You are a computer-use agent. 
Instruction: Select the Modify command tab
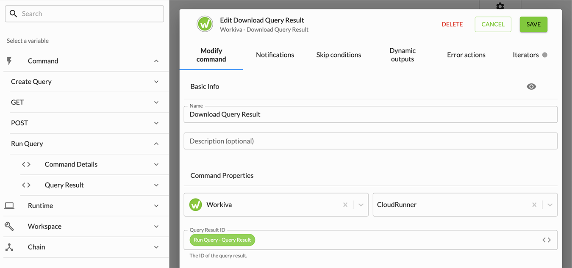[211, 55]
